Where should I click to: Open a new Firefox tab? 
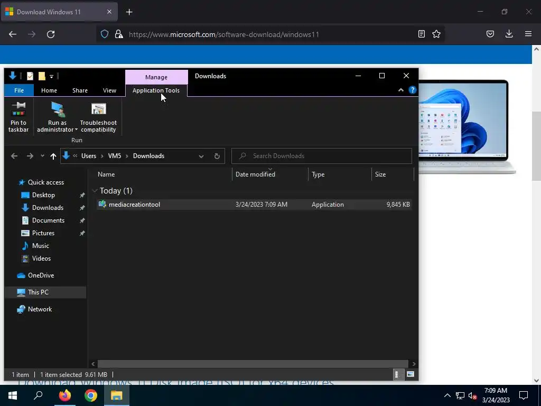coord(129,12)
